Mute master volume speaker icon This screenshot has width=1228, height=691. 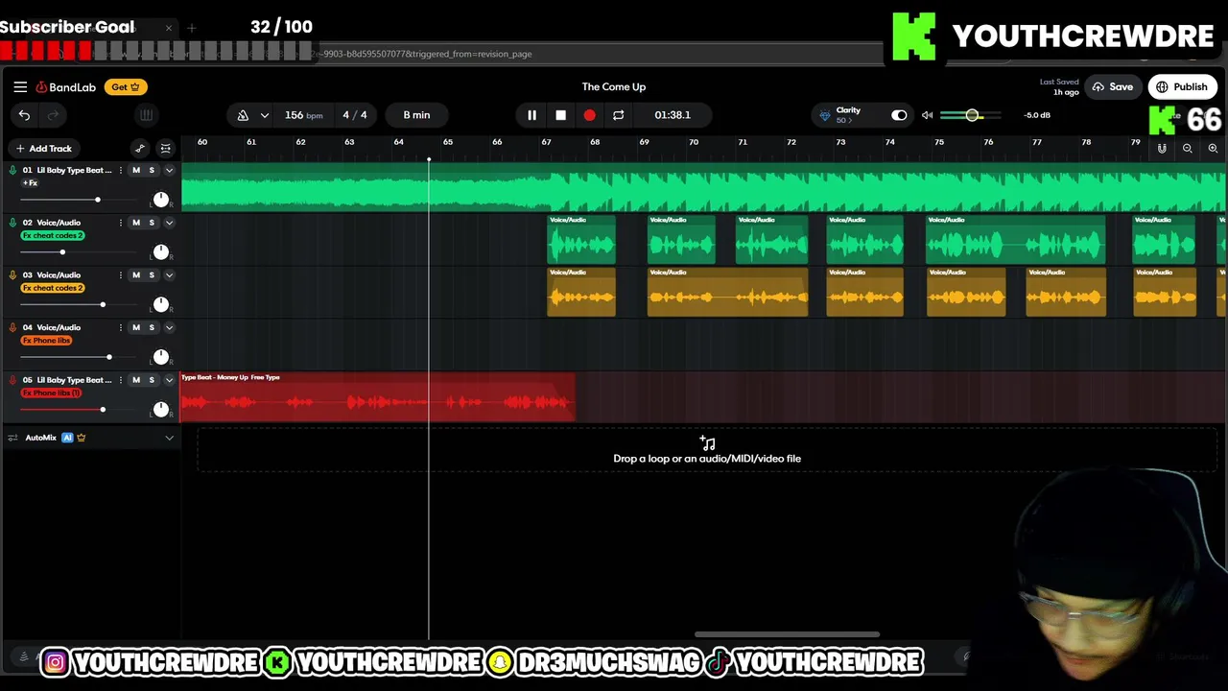(x=927, y=115)
